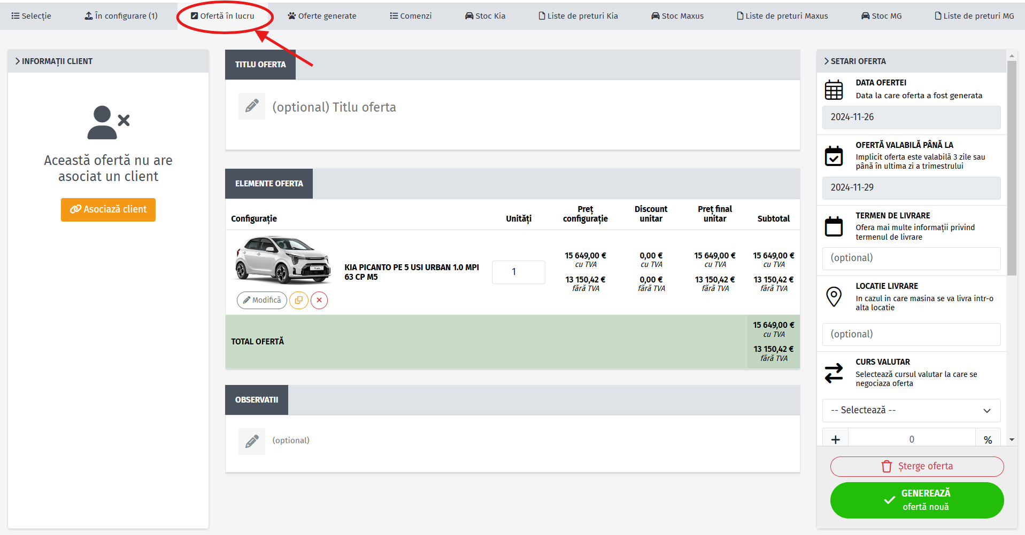Edit validity date 2024-11-29 field
Screen dimensions: 1025x535
911,188
